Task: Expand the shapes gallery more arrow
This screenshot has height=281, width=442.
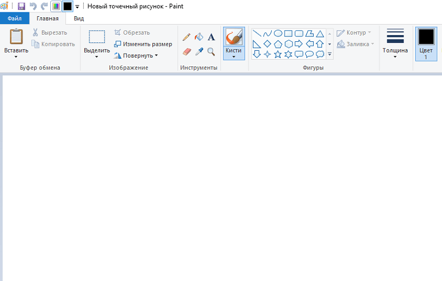Action: pyautogui.click(x=330, y=54)
